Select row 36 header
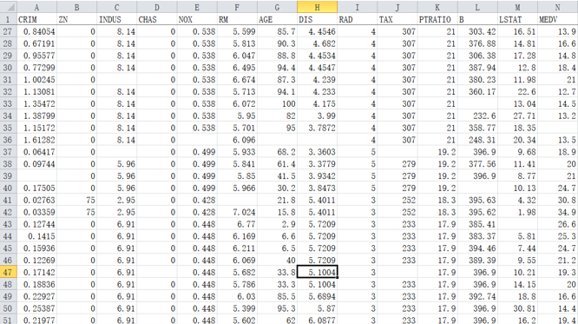 tap(8, 140)
